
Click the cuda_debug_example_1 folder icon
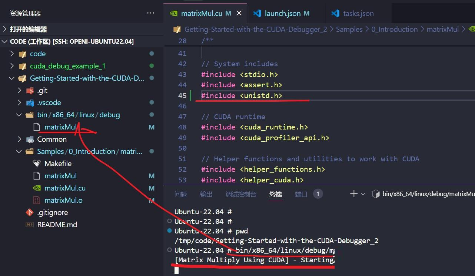point(23,66)
